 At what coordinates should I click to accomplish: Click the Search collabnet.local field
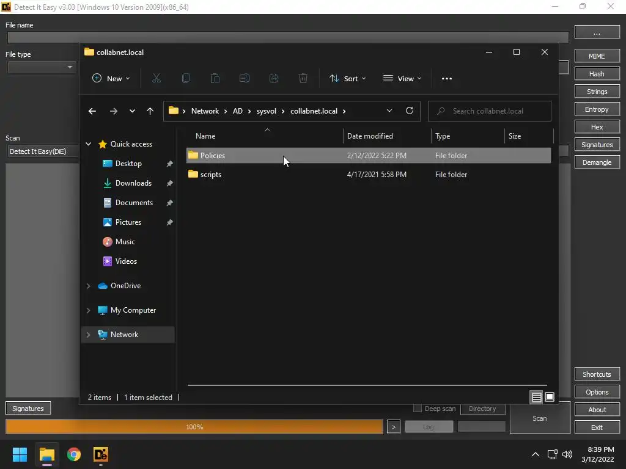(490, 111)
